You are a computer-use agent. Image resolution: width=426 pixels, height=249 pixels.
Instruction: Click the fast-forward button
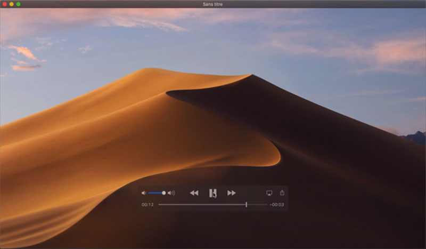[232, 193]
